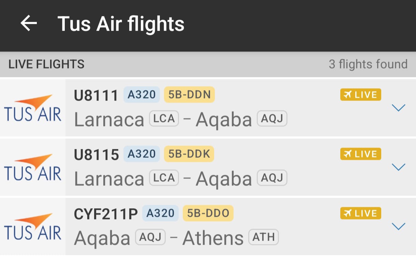Expand flight U8115 details chevron

tap(398, 167)
